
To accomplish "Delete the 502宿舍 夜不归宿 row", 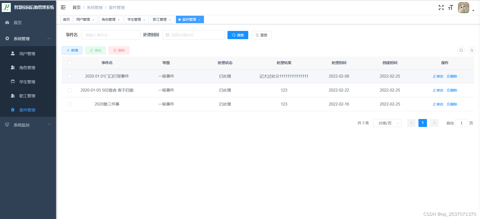I will click(452, 90).
